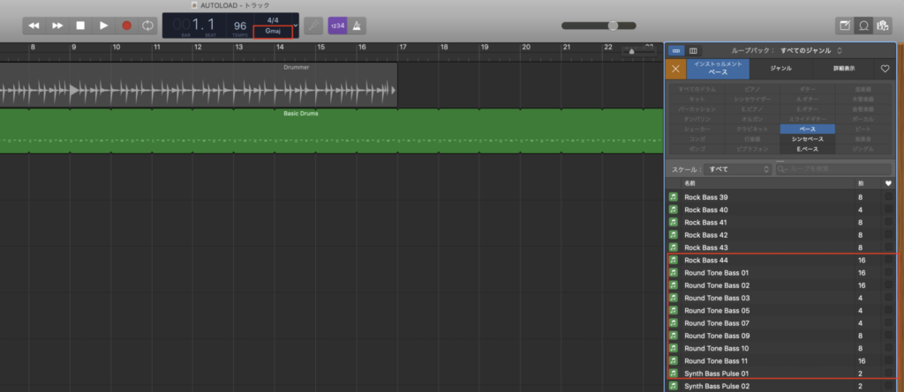Click the tuner icon
Image resolution: width=904 pixels, height=392 pixels.
[313, 26]
